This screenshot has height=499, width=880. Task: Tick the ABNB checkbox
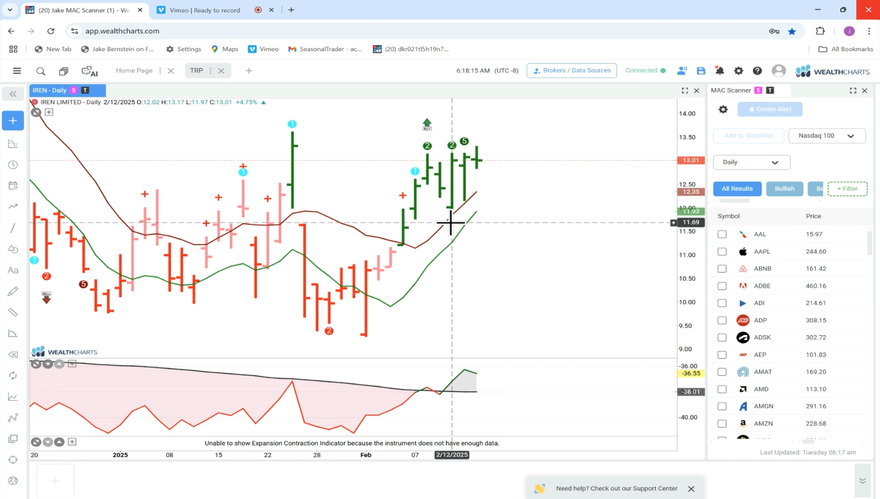(722, 269)
